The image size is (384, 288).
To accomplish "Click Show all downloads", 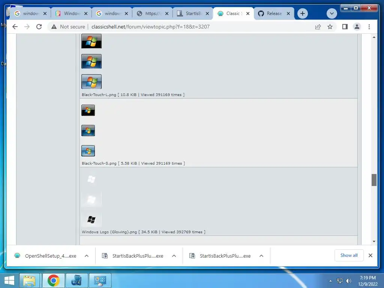I will [x=349, y=255].
